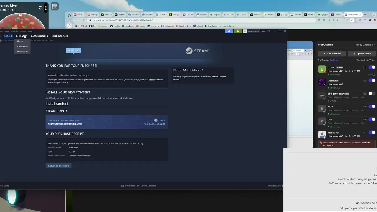Viewport: 377px width, 212px height.
Task: Edit the KICK channel
Action: tap(365, 107)
